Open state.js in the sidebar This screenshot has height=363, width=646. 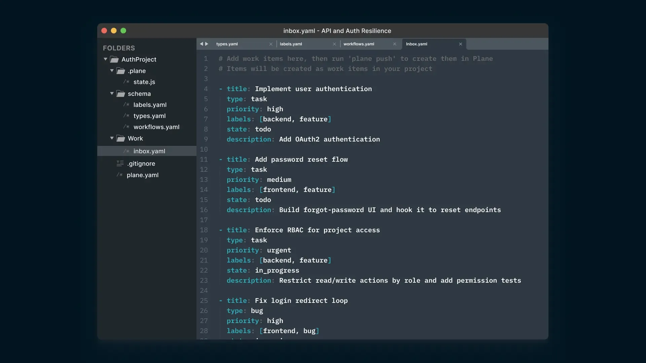(x=144, y=82)
